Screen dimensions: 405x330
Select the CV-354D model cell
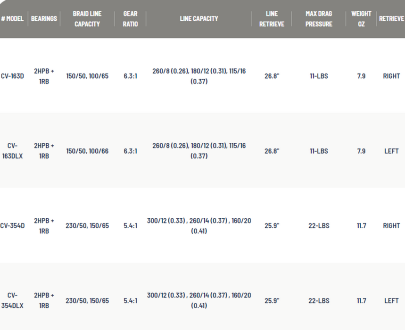point(12,226)
